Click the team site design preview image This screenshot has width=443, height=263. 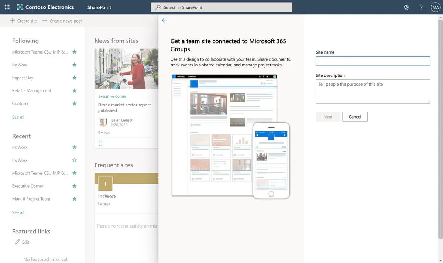(x=231, y=137)
